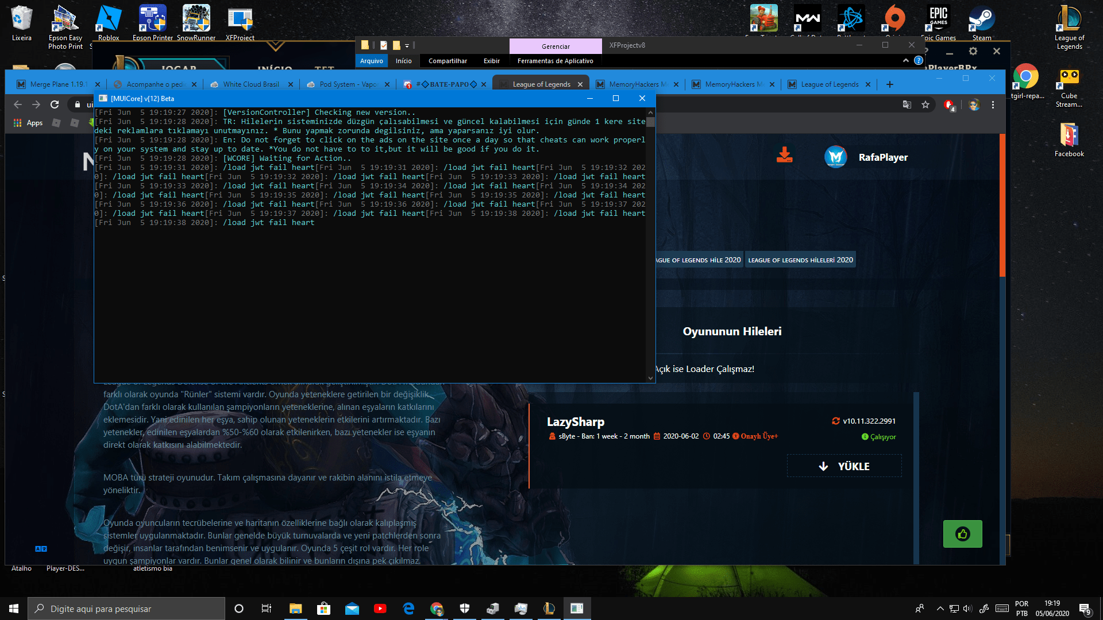Open the Cube Stream desktop shortcut

(1069, 87)
